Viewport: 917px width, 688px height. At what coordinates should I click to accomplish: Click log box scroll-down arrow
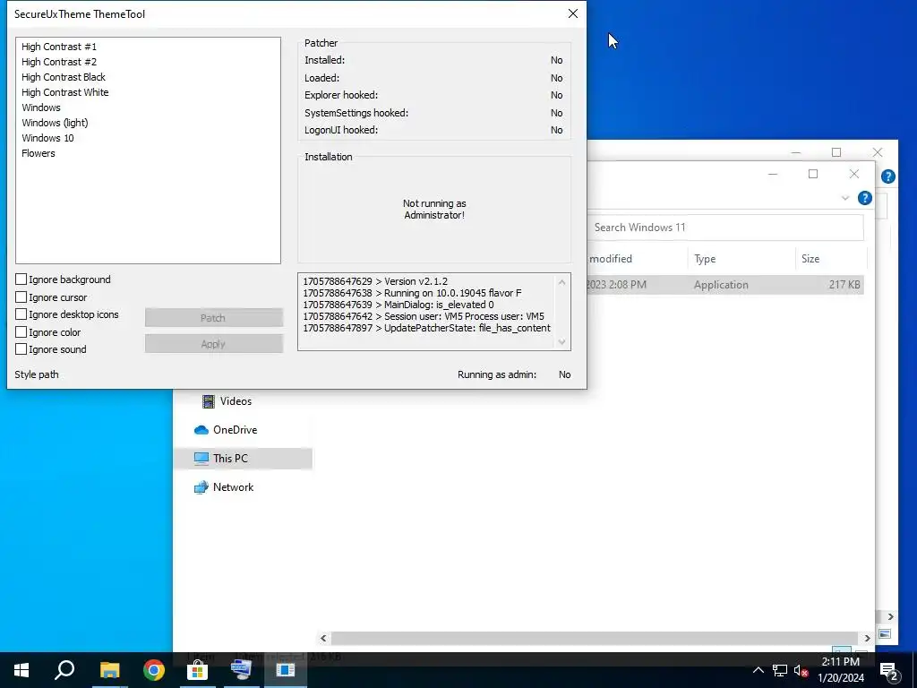tap(562, 342)
